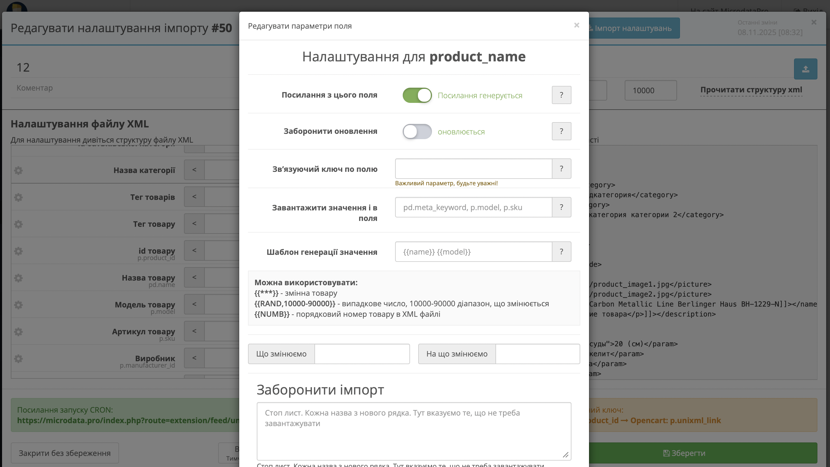Close the Редагувати параметри поля dialog

click(x=576, y=25)
